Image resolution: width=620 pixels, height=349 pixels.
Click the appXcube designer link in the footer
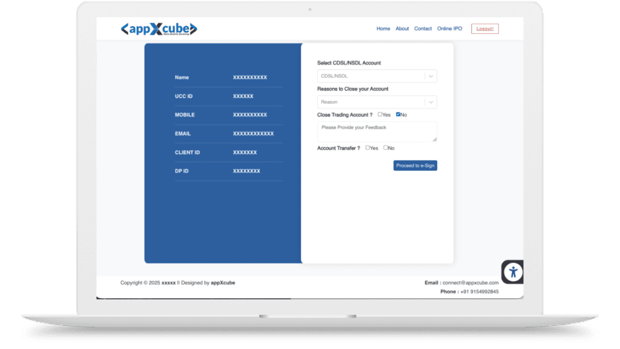(x=223, y=283)
